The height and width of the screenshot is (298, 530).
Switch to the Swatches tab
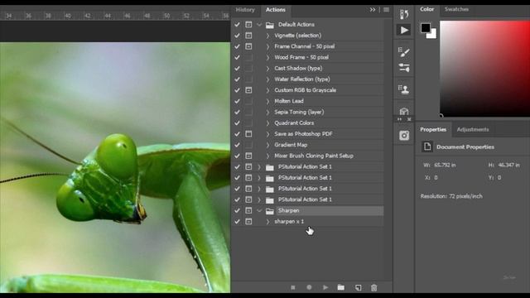tap(456, 9)
